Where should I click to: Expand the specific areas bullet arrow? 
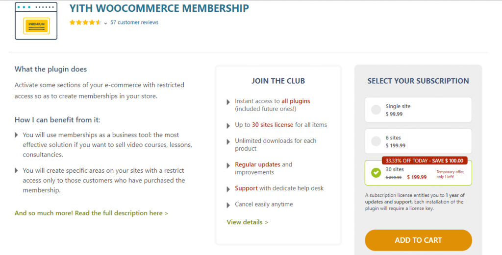[x=16, y=170]
